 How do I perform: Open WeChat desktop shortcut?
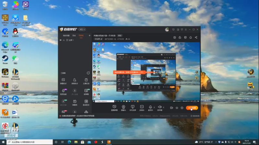pyautogui.click(x=15, y=60)
